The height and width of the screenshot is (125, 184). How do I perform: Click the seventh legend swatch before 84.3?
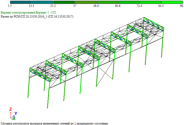[x=150, y=2]
